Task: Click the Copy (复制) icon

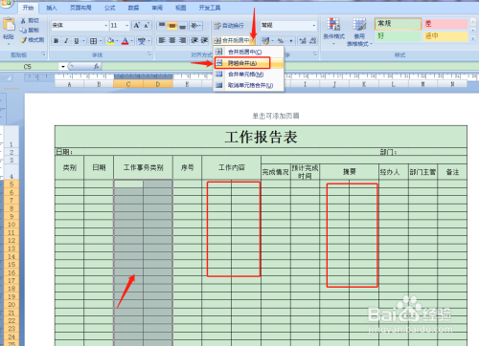Action: click(x=23, y=31)
